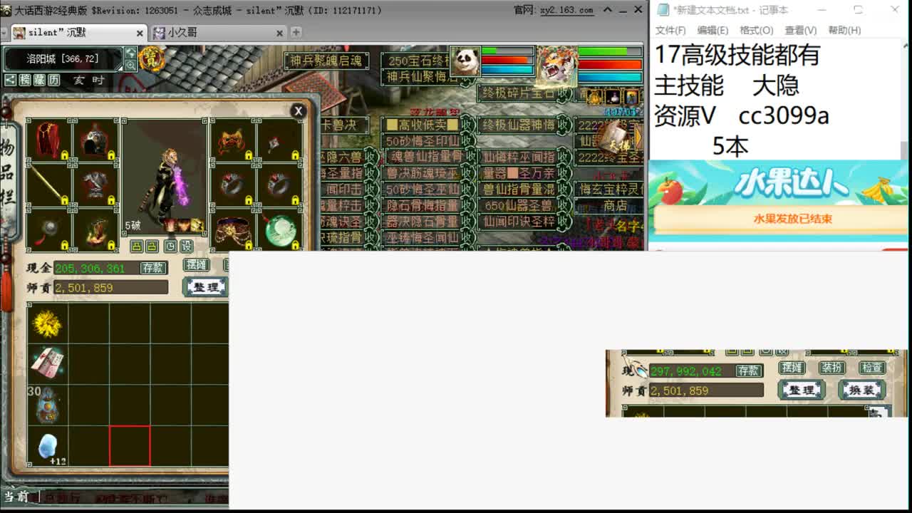Select the lantern item marked 30

[48, 405]
